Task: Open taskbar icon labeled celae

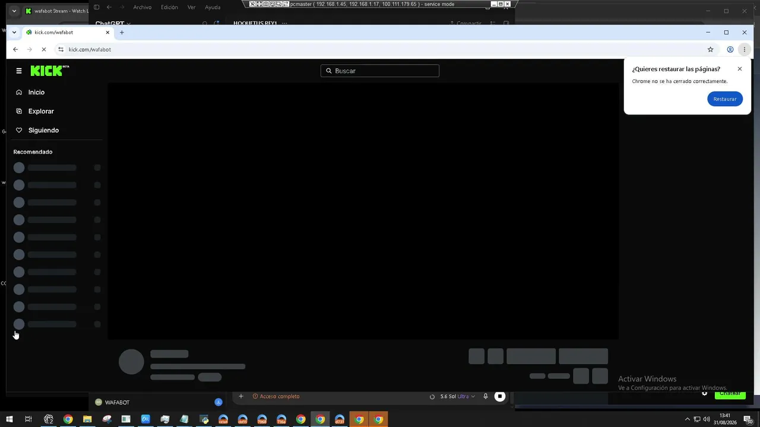Action: [223, 419]
